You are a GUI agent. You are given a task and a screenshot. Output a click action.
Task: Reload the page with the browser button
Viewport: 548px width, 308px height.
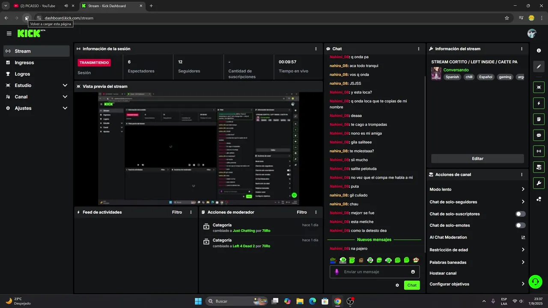click(x=27, y=18)
